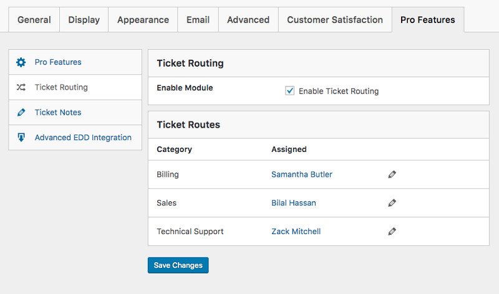Uncheck the Enable Ticket Routing checkbox
The width and height of the screenshot is (499, 294).
tap(290, 91)
